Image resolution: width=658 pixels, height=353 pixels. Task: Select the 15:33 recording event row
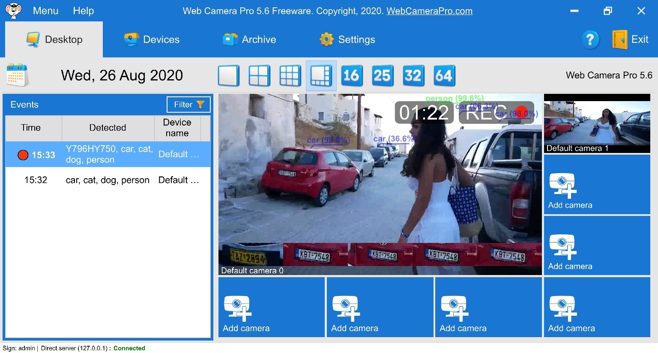107,154
